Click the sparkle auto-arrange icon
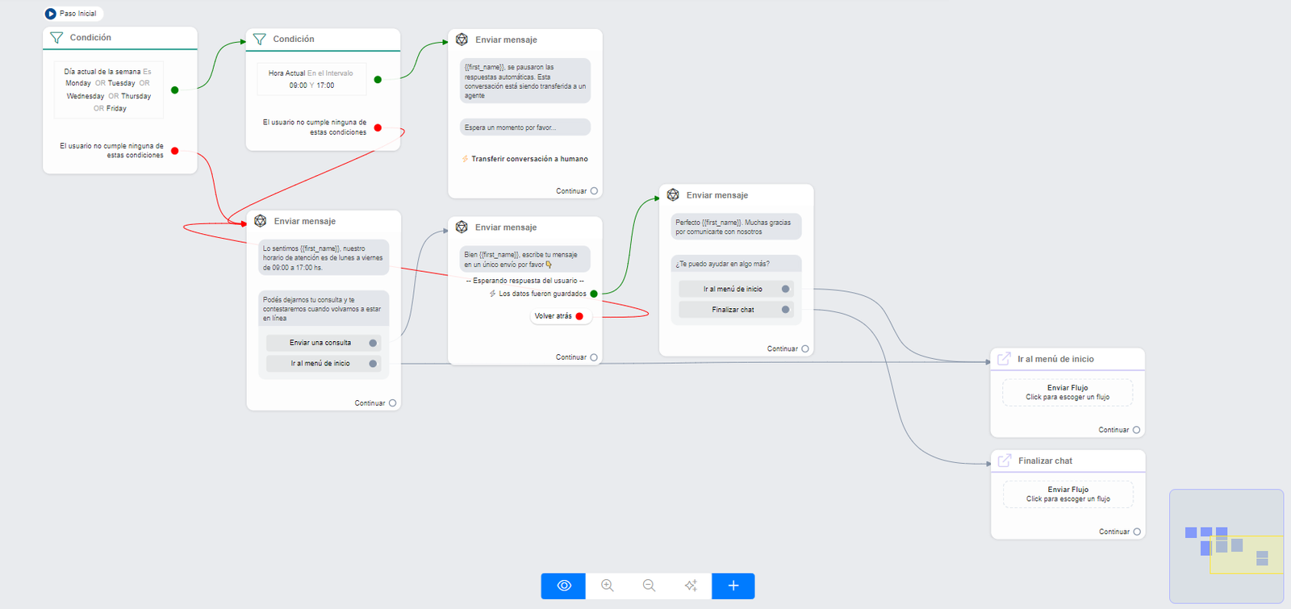Image resolution: width=1291 pixels, height=609 pixels. click(x=691, y=586)
